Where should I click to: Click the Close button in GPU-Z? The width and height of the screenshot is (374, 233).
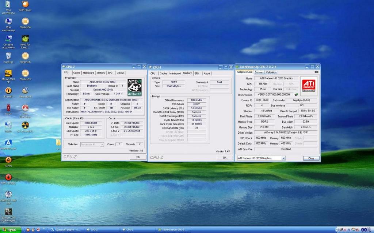311,158
